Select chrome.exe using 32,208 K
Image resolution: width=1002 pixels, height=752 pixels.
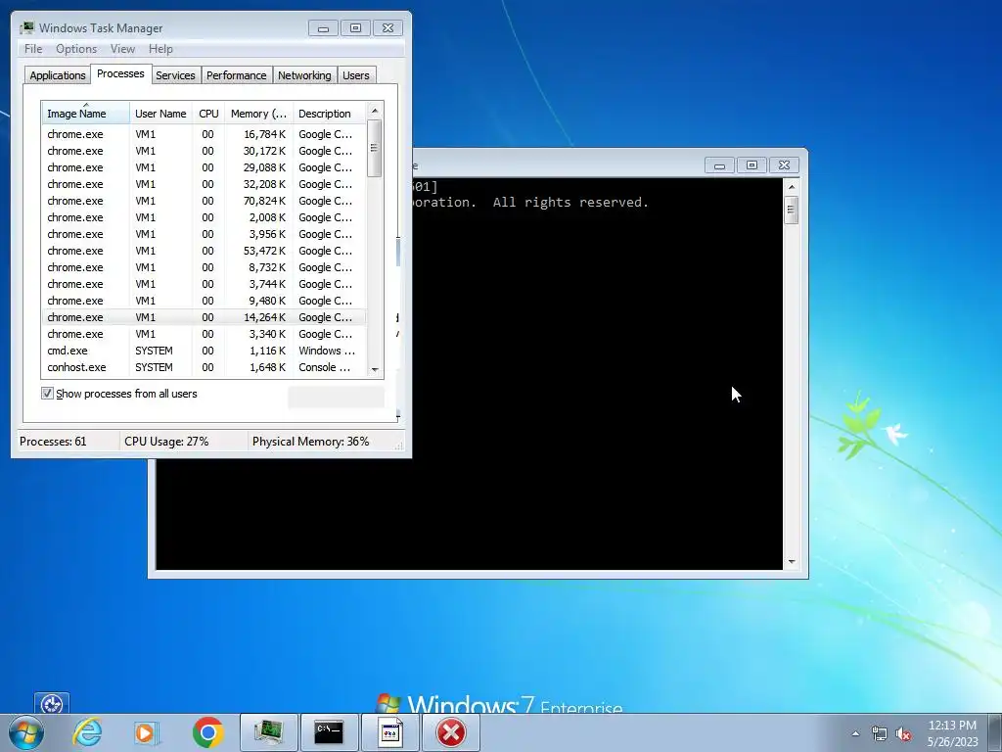pyautogui.click(x=204, y=184)
